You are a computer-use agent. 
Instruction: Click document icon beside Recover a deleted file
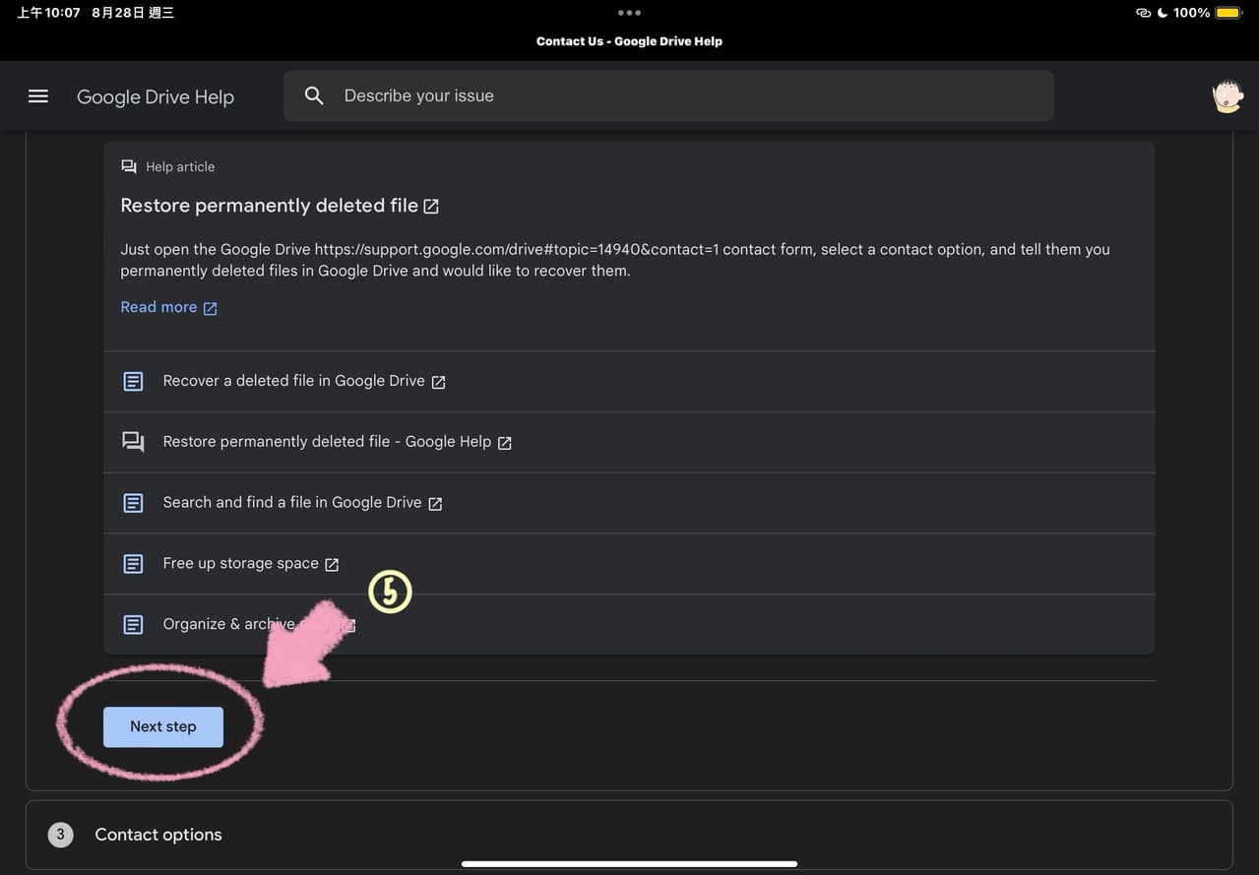pos(133,381)
